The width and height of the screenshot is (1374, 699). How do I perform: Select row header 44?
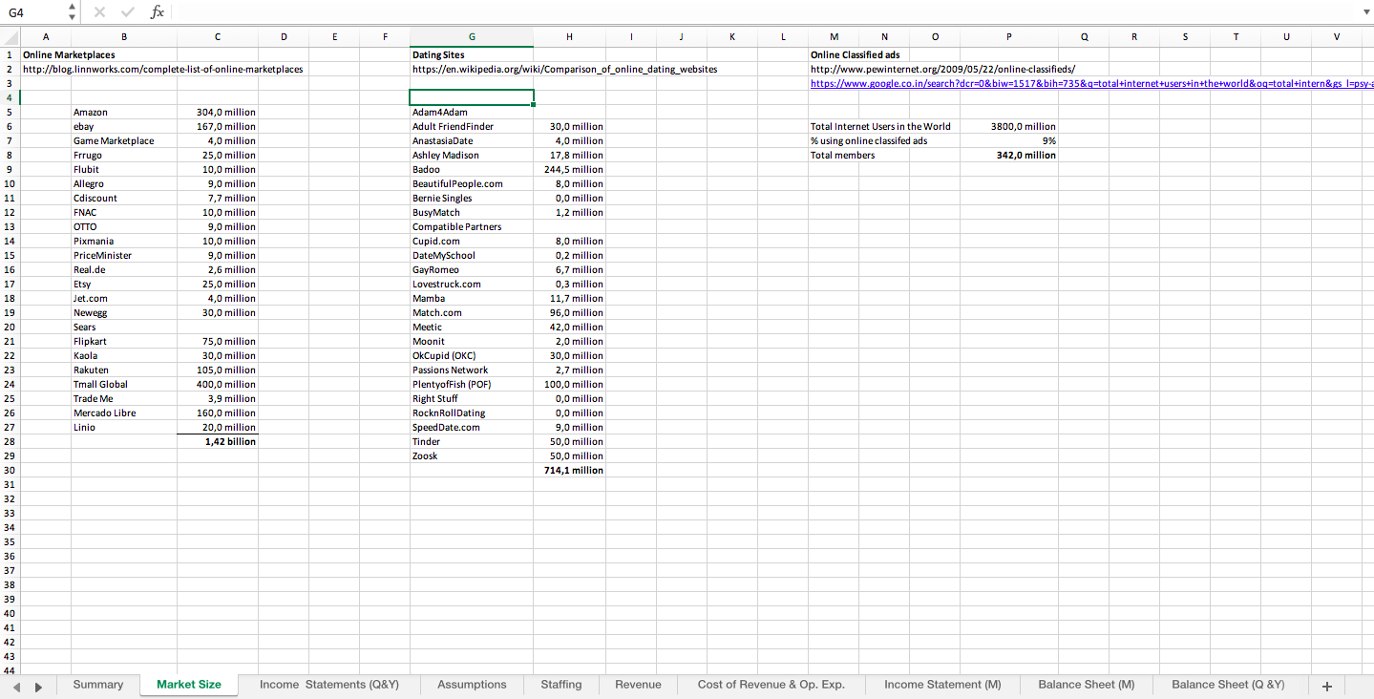point(10,670)
